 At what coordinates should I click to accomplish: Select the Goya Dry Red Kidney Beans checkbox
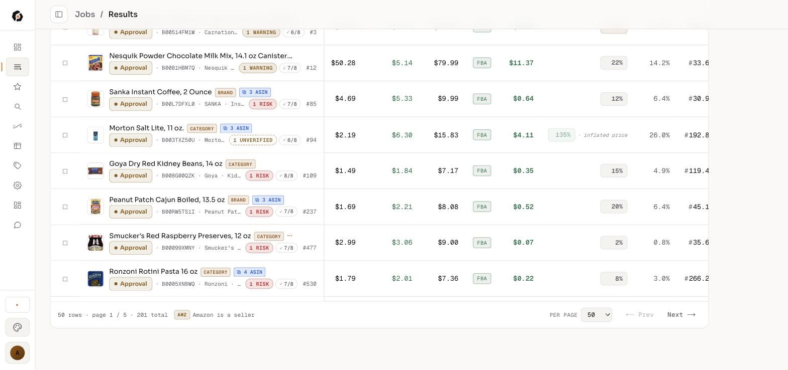coord(65,171)
